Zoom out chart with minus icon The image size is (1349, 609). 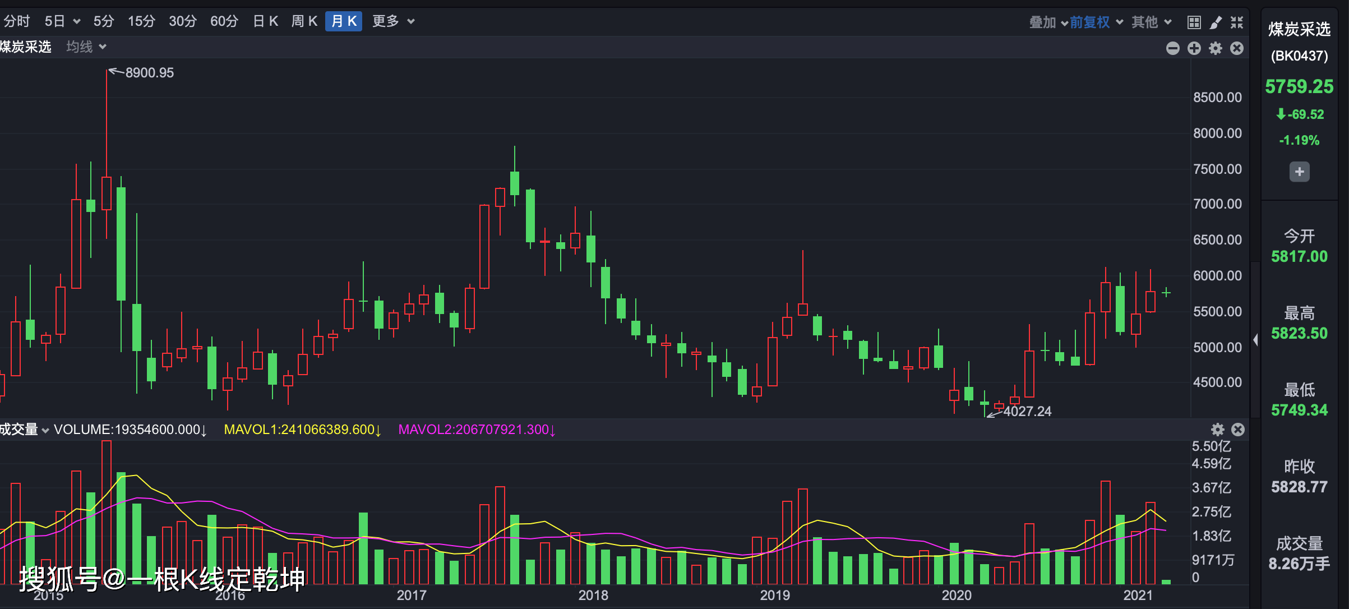(x=1172, y=48)
